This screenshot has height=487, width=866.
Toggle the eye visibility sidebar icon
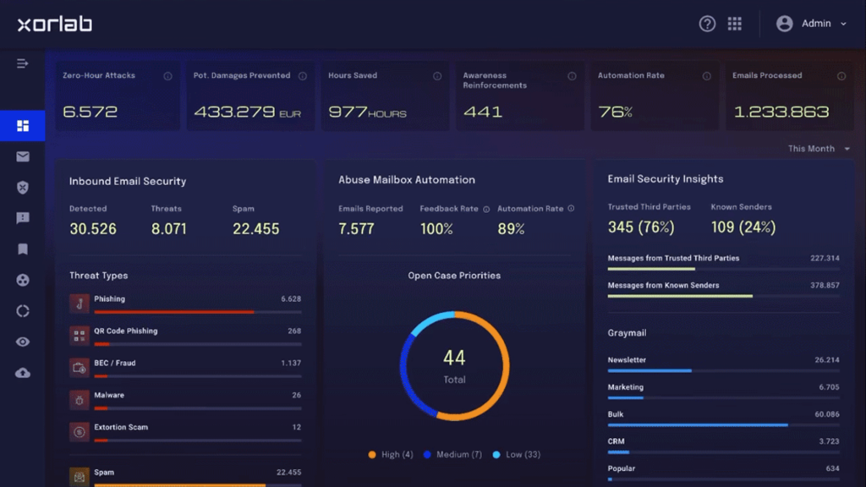23,342
